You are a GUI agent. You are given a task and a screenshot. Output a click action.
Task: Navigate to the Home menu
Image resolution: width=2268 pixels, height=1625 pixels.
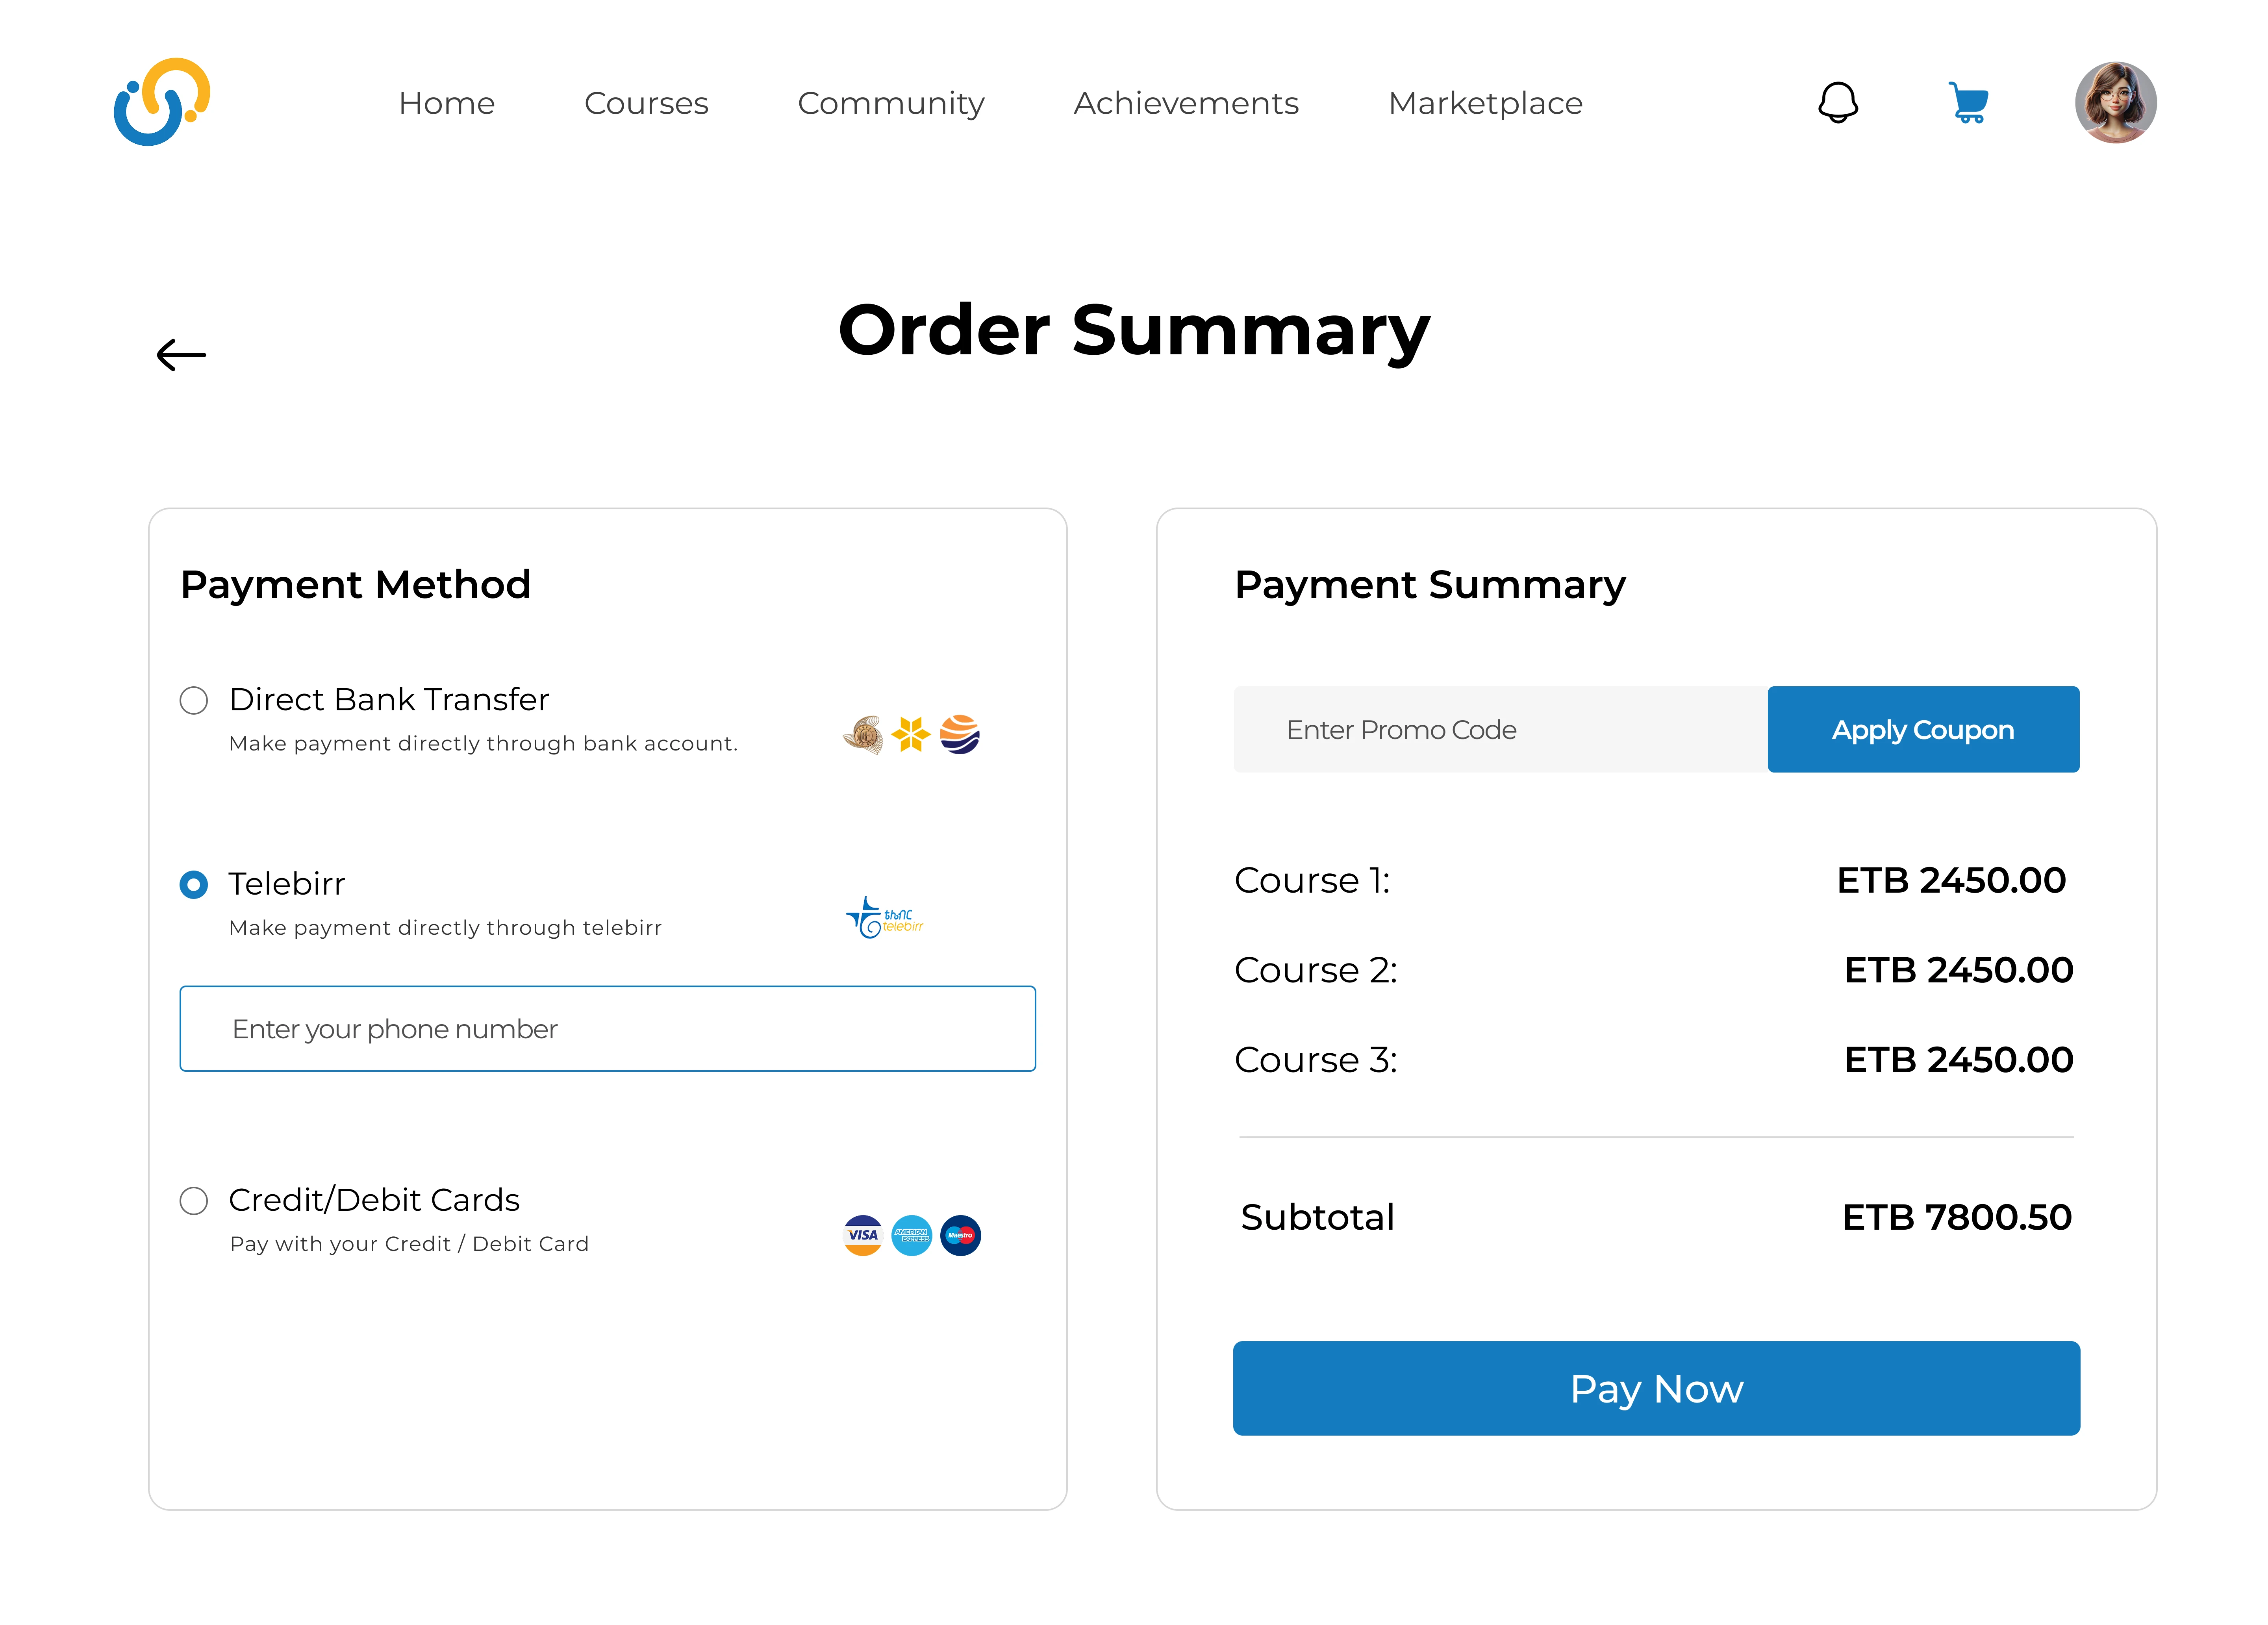pyautogui.click(x=446, y=103)
